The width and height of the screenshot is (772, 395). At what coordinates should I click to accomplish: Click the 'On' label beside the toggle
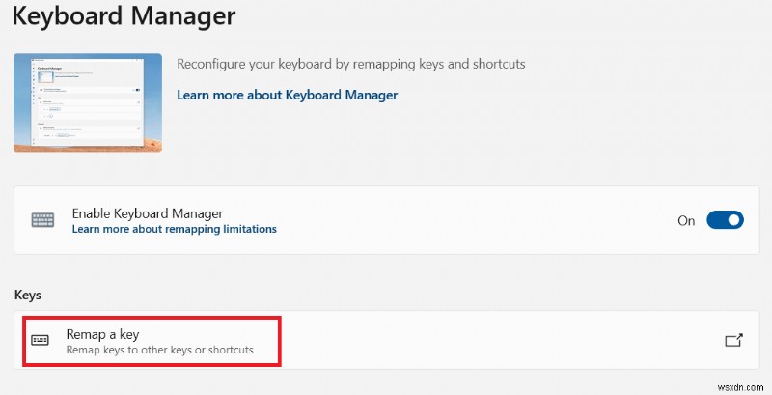[686, 220]
